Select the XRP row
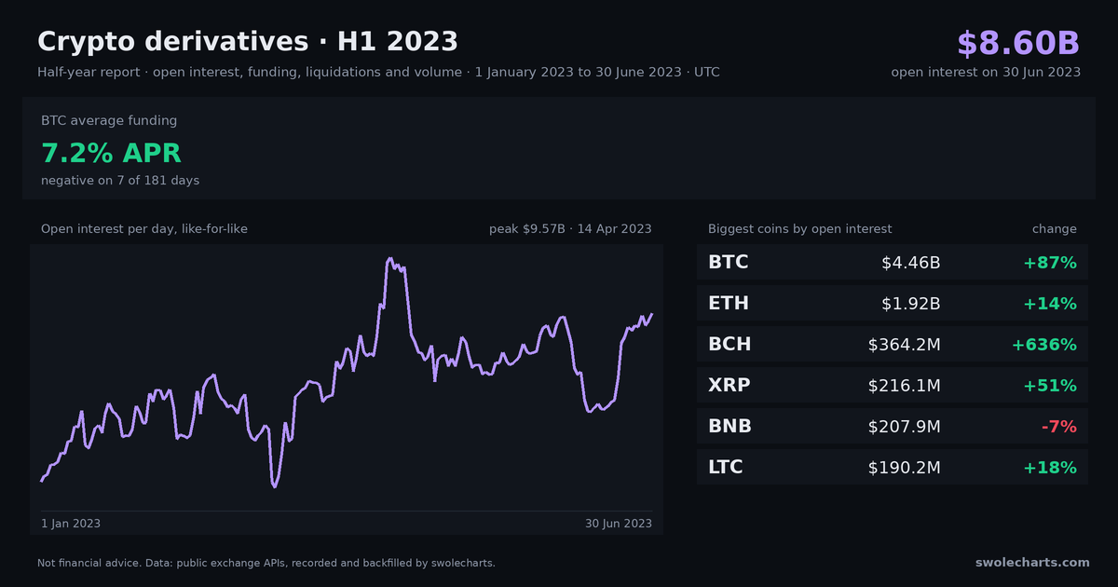1118x587 pixels. coord(893,385)
